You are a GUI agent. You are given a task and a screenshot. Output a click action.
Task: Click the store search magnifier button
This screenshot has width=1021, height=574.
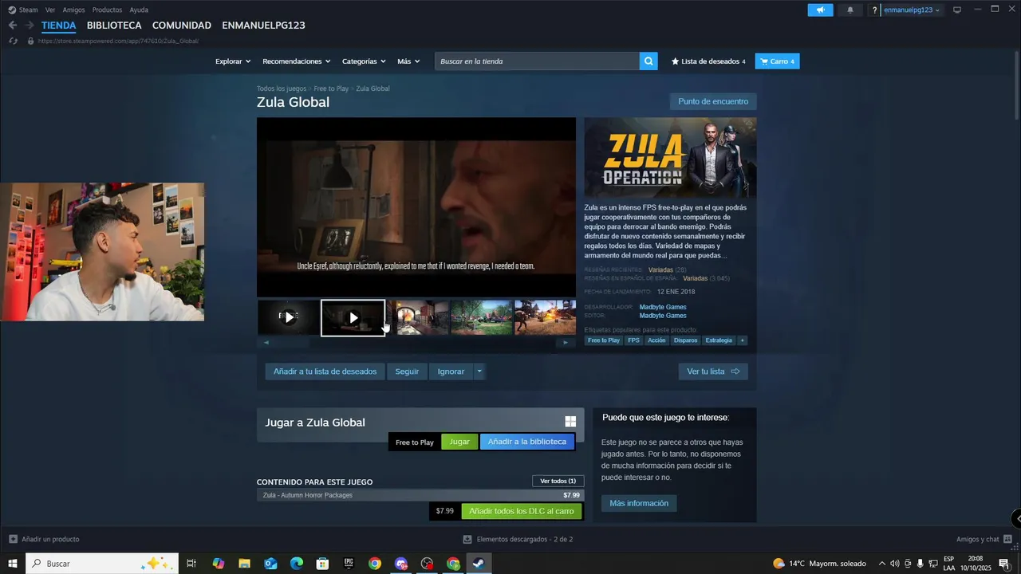[648, 61]
